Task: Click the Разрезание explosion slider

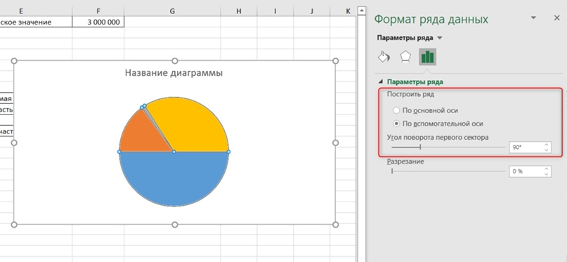Action: pyautogui.click(x=448, y=171)
